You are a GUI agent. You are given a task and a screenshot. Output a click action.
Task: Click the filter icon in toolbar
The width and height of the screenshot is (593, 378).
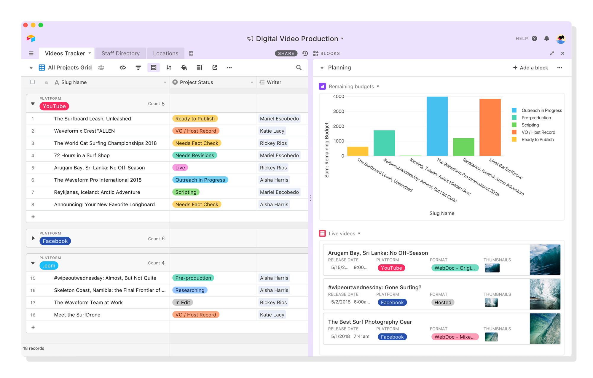(x=138, y=68)
